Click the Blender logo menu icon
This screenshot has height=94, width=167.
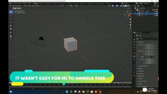10,3
